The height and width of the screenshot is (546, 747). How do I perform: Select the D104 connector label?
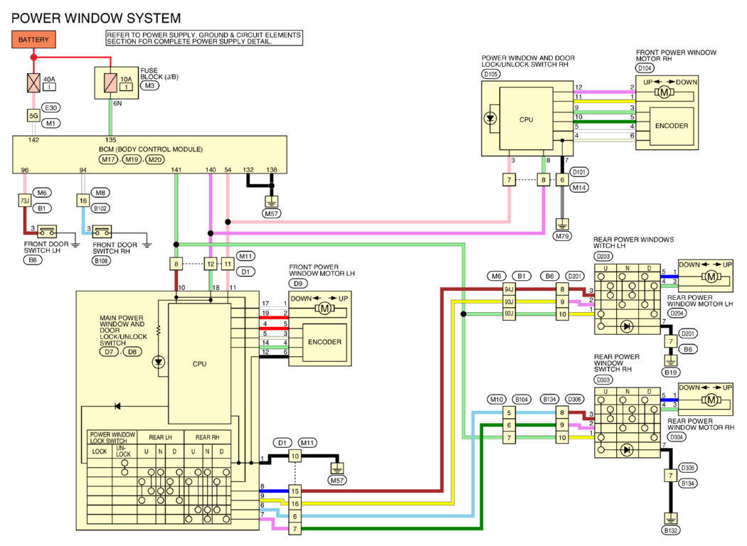click(645, 68)
